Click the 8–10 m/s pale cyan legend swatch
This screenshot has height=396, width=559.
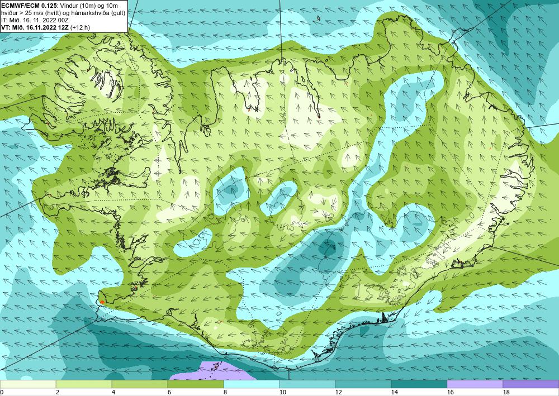point(252,384)
